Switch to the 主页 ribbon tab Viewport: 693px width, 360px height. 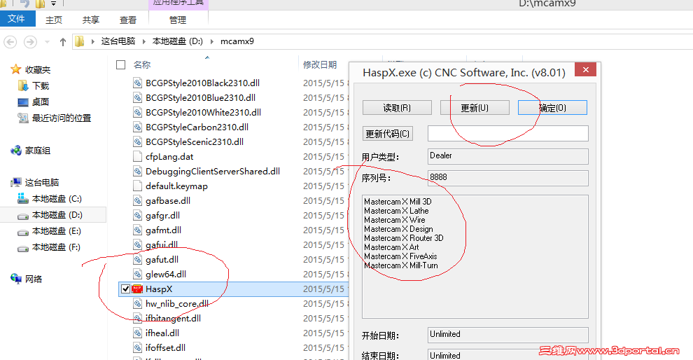point(54,20)
